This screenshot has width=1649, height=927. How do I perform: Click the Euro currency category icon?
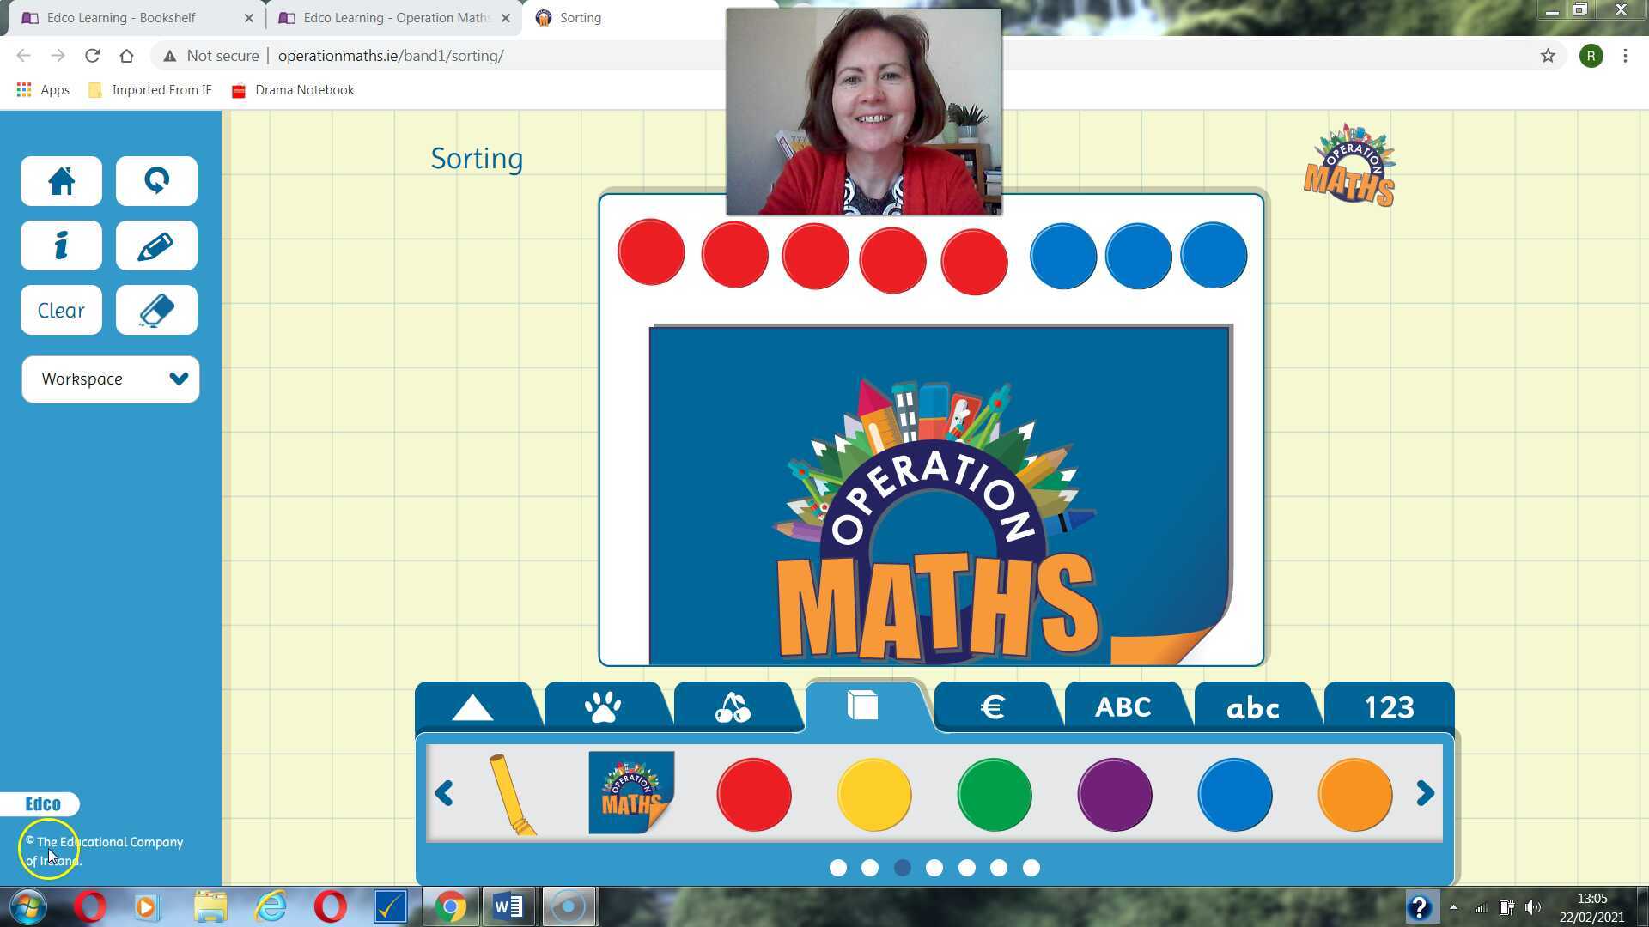[x=994, y=706]
